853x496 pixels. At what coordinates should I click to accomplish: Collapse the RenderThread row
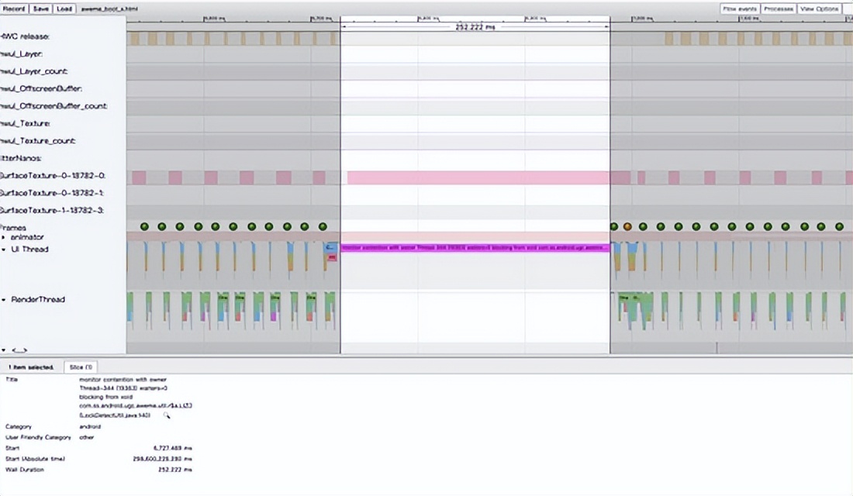click(3, 300)
